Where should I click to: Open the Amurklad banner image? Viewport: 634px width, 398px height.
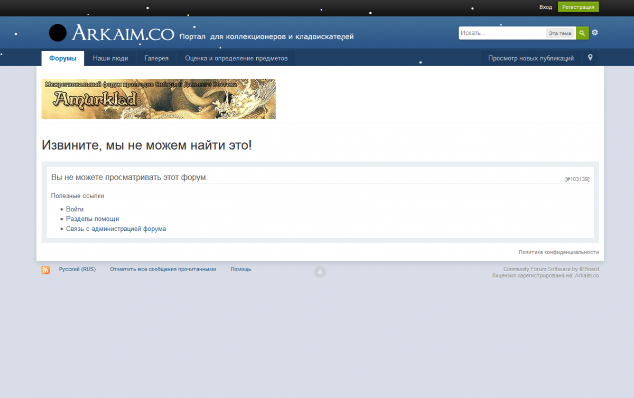(x=158, y=99)
